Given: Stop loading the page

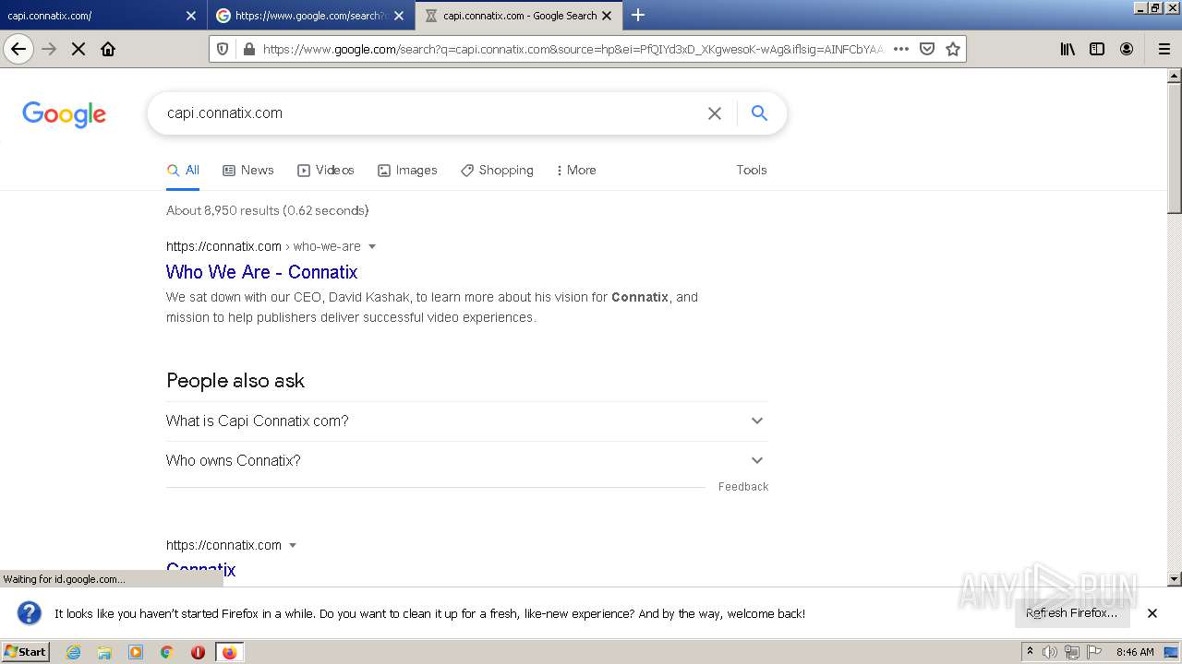Looking at the screenshot, I should (78, 49).
